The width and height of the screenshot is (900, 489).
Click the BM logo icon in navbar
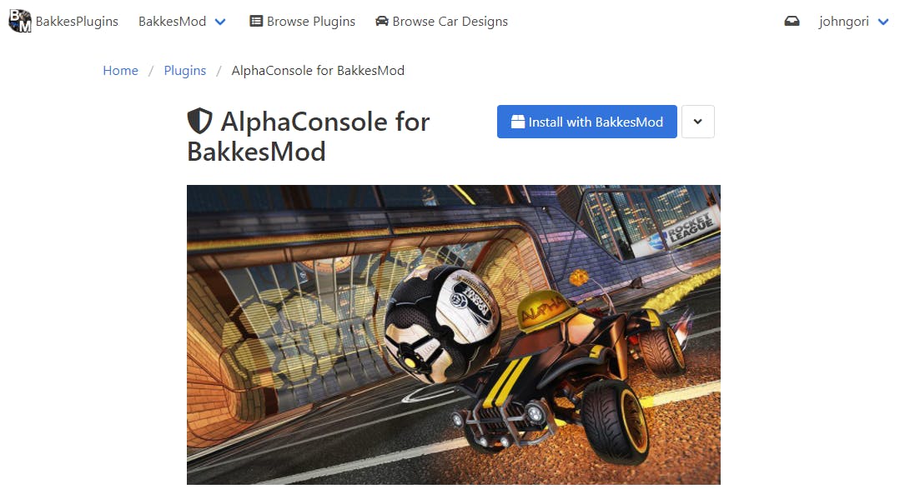coord(19,21)
